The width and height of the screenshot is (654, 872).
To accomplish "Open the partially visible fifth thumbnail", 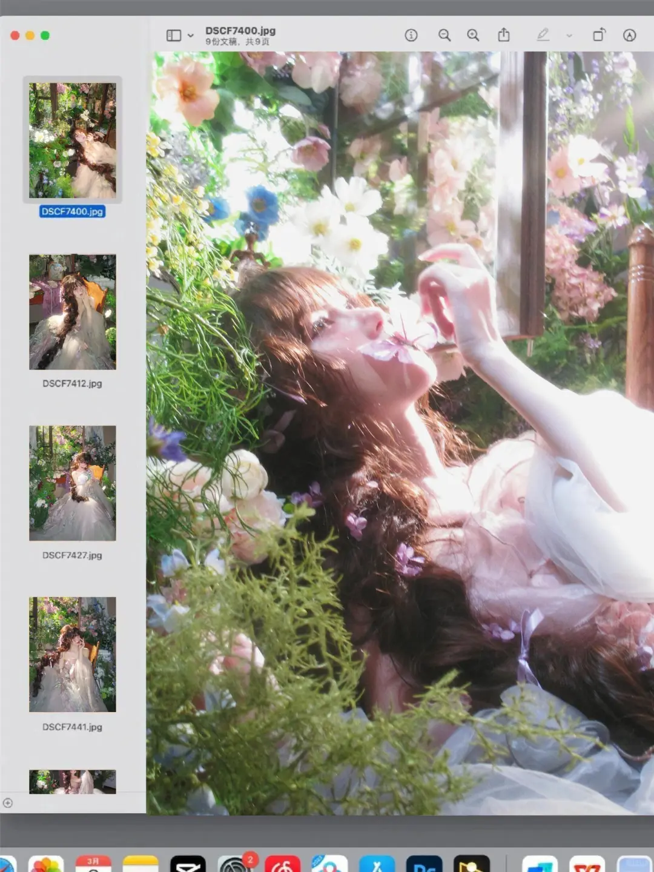I will [73, 782].
